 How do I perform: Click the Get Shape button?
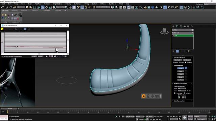tap(187, 60)
